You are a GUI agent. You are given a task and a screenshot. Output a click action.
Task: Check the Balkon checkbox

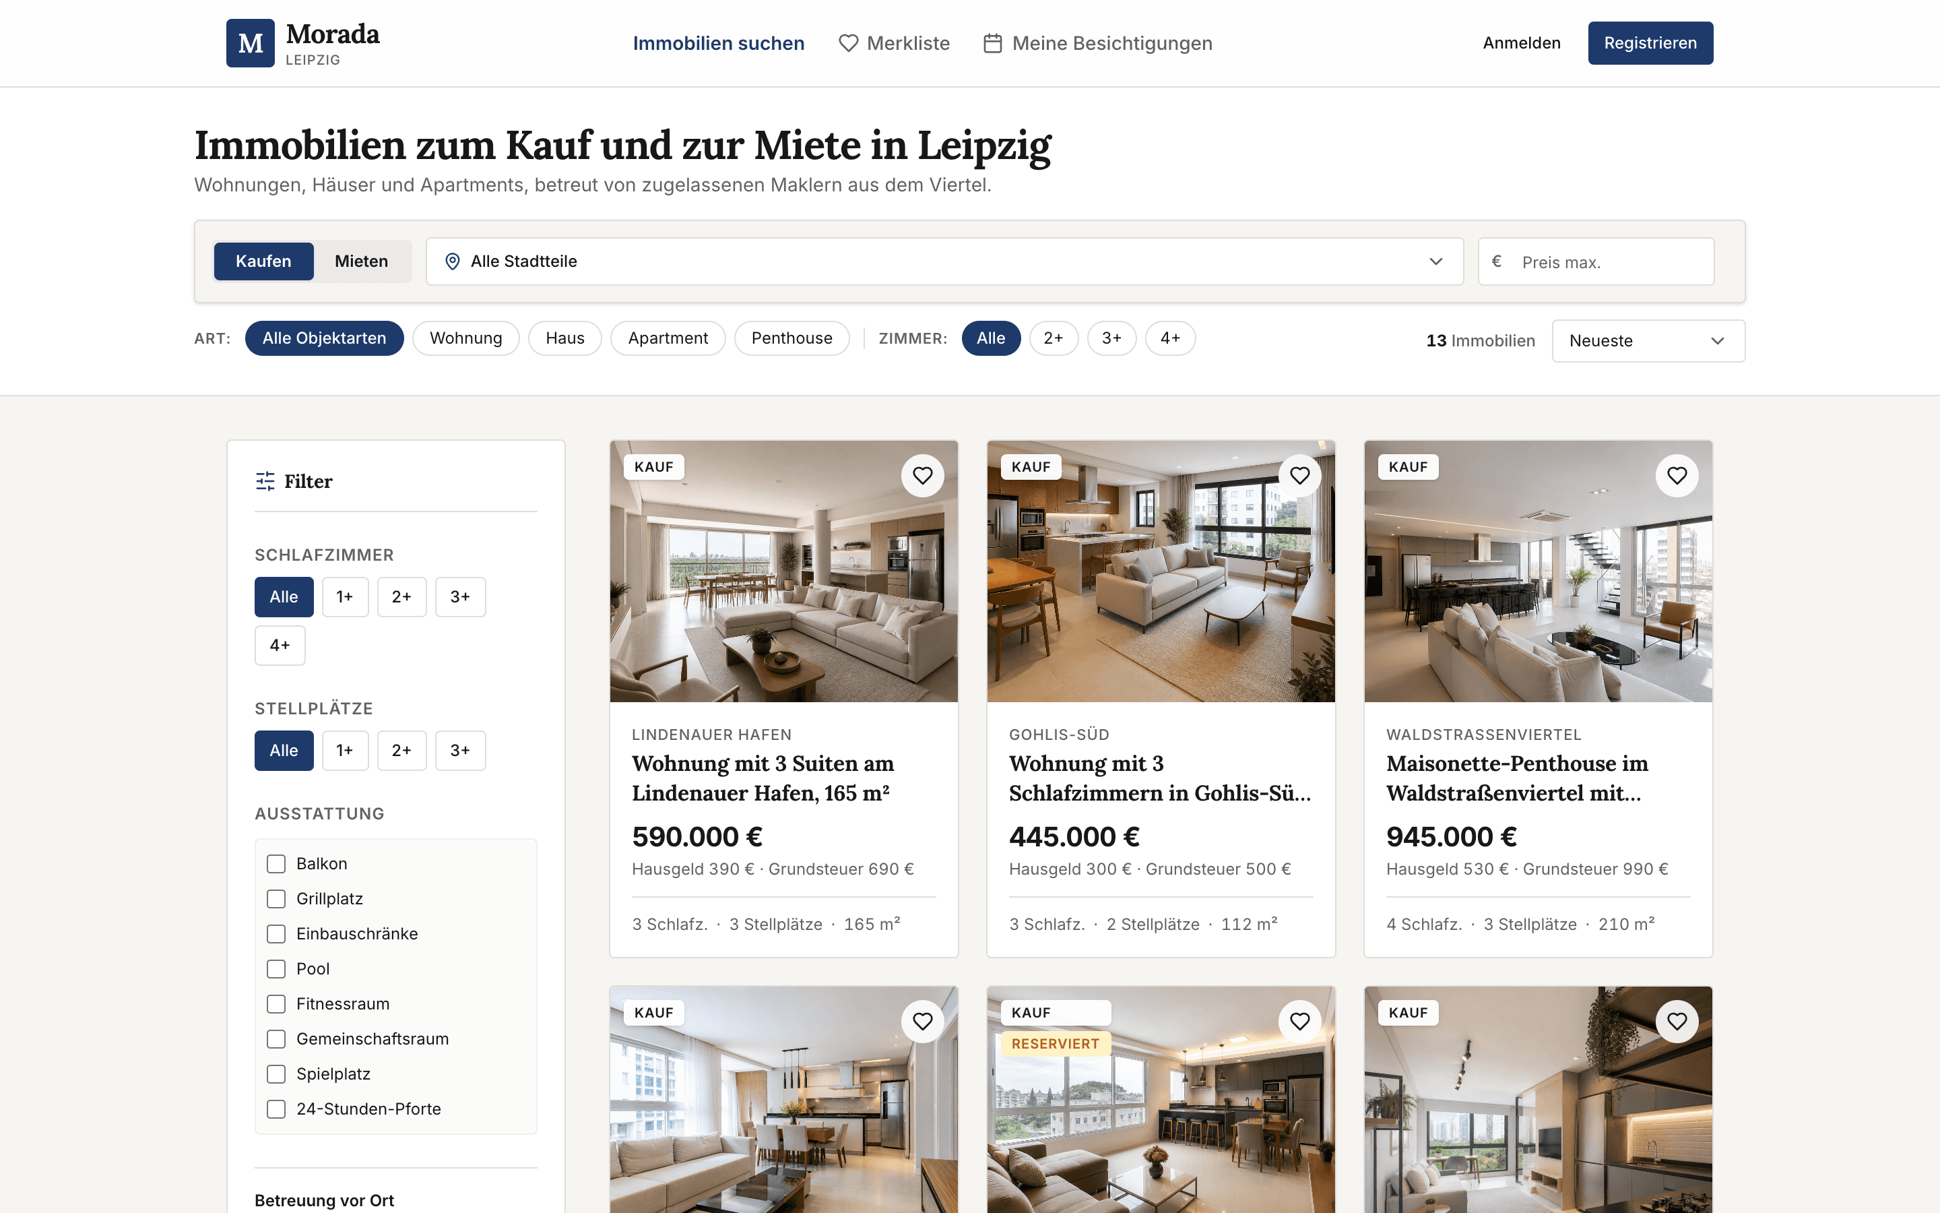point(276,864)
